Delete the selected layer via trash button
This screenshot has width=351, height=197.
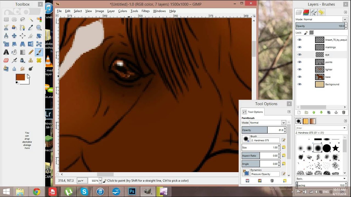tap(344, 112)
